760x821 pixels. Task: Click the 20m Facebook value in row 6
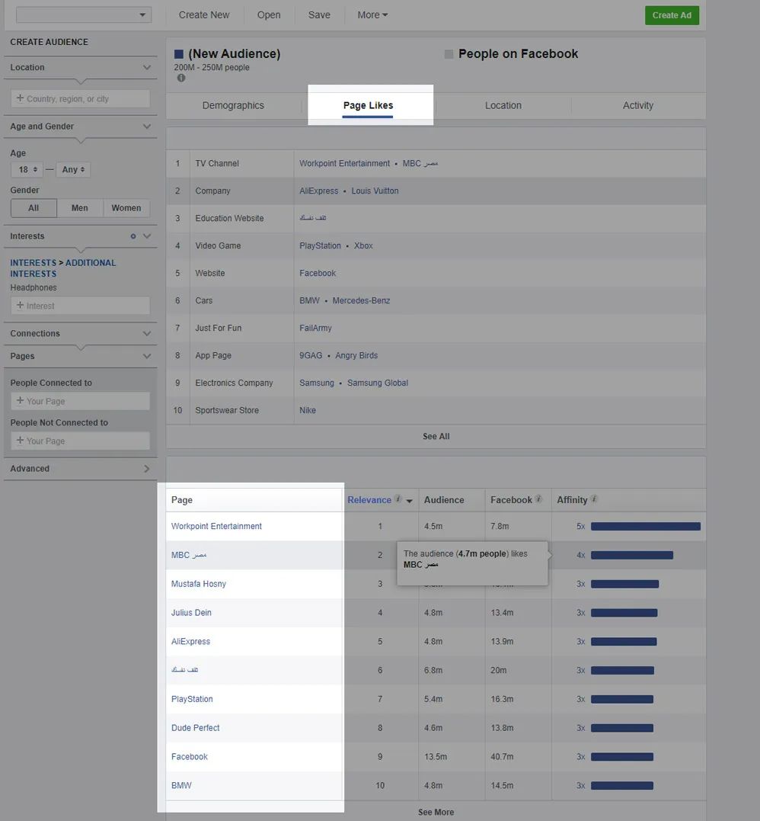coord(499,670)
